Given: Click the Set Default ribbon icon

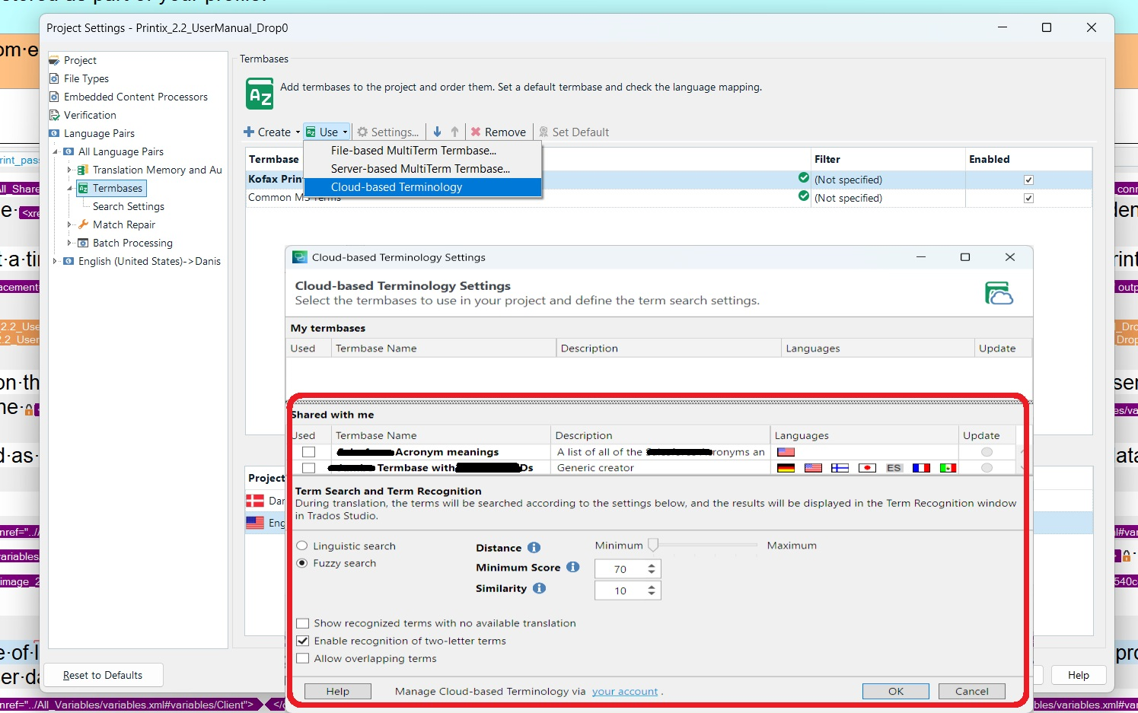Looking at the screenshot, I should 543,132.
